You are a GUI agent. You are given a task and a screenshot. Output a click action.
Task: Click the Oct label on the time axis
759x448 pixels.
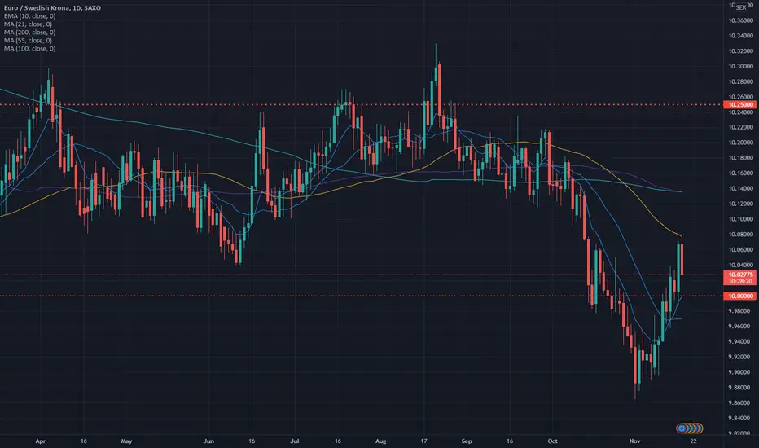pyautogui.click(x=552, y=441)
